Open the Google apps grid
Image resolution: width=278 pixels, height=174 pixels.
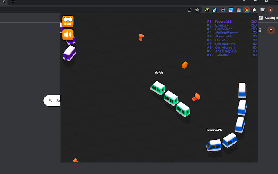pyautogui.click(x=259, y=30)
